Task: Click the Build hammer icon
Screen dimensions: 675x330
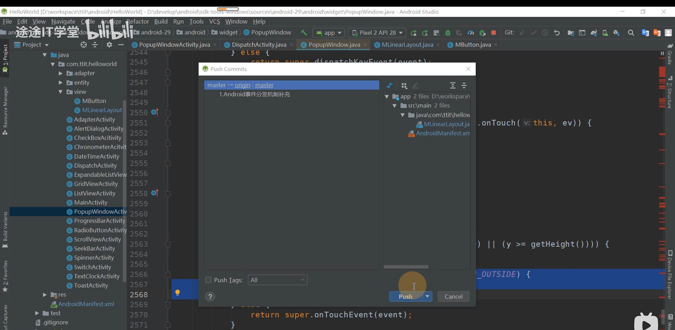Action: (304, 33)
